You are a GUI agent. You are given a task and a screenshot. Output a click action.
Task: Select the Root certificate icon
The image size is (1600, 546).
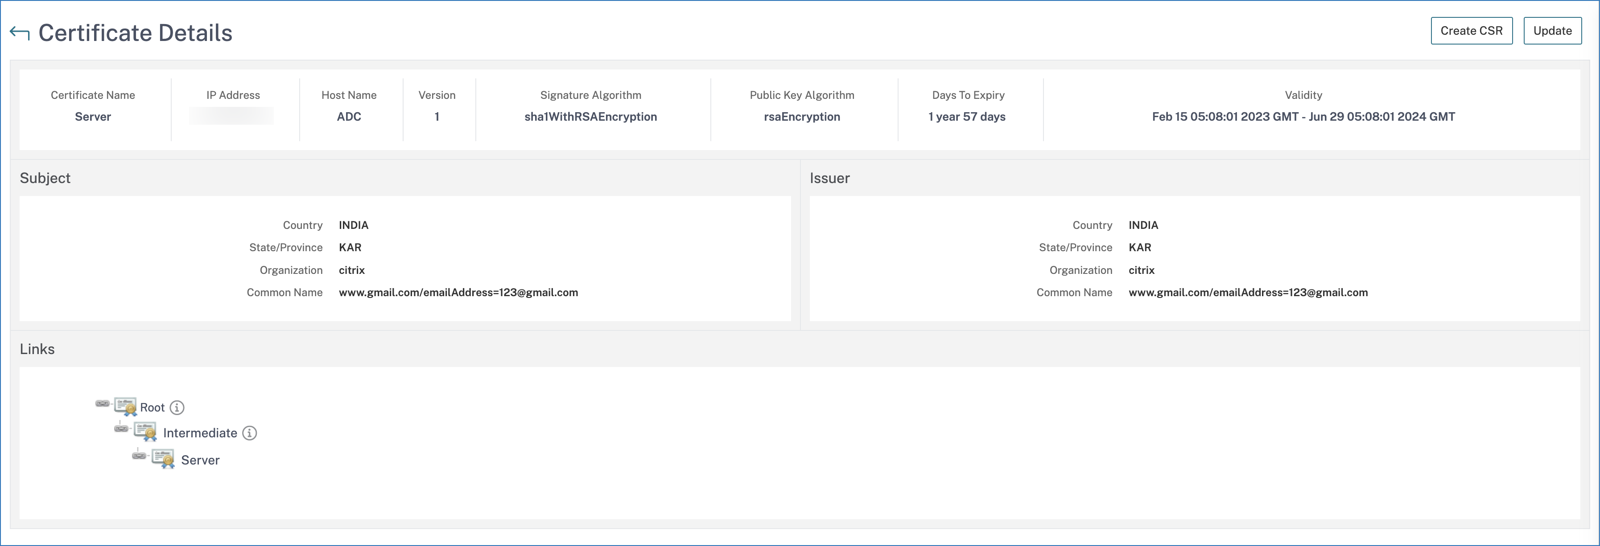pyautogui.click(x=125, y=407)
